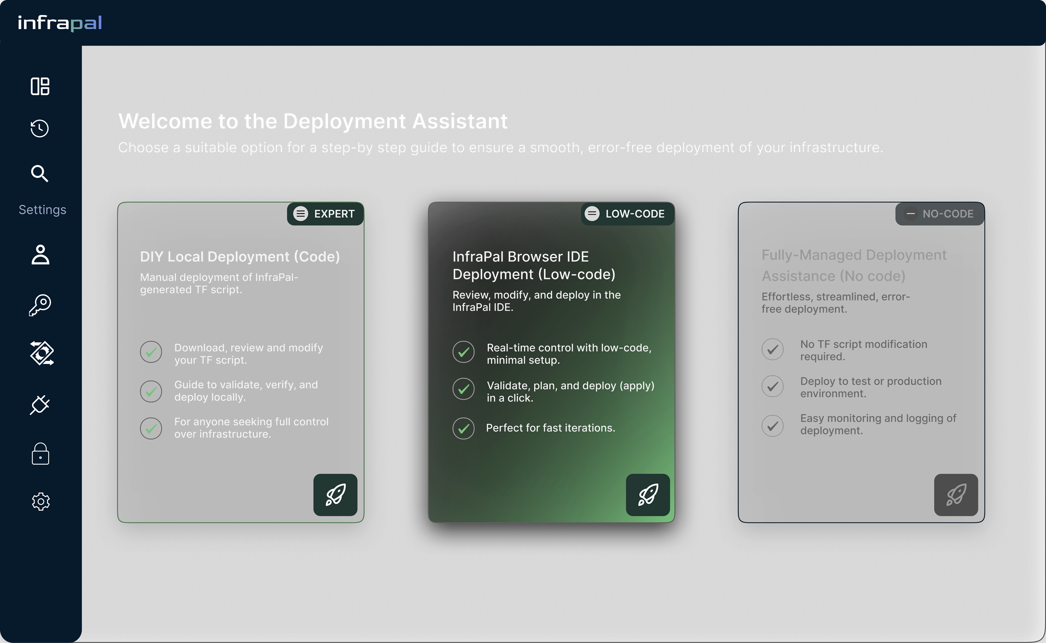
Task: Open the history clock icon
Action: (x=40, y=128)
